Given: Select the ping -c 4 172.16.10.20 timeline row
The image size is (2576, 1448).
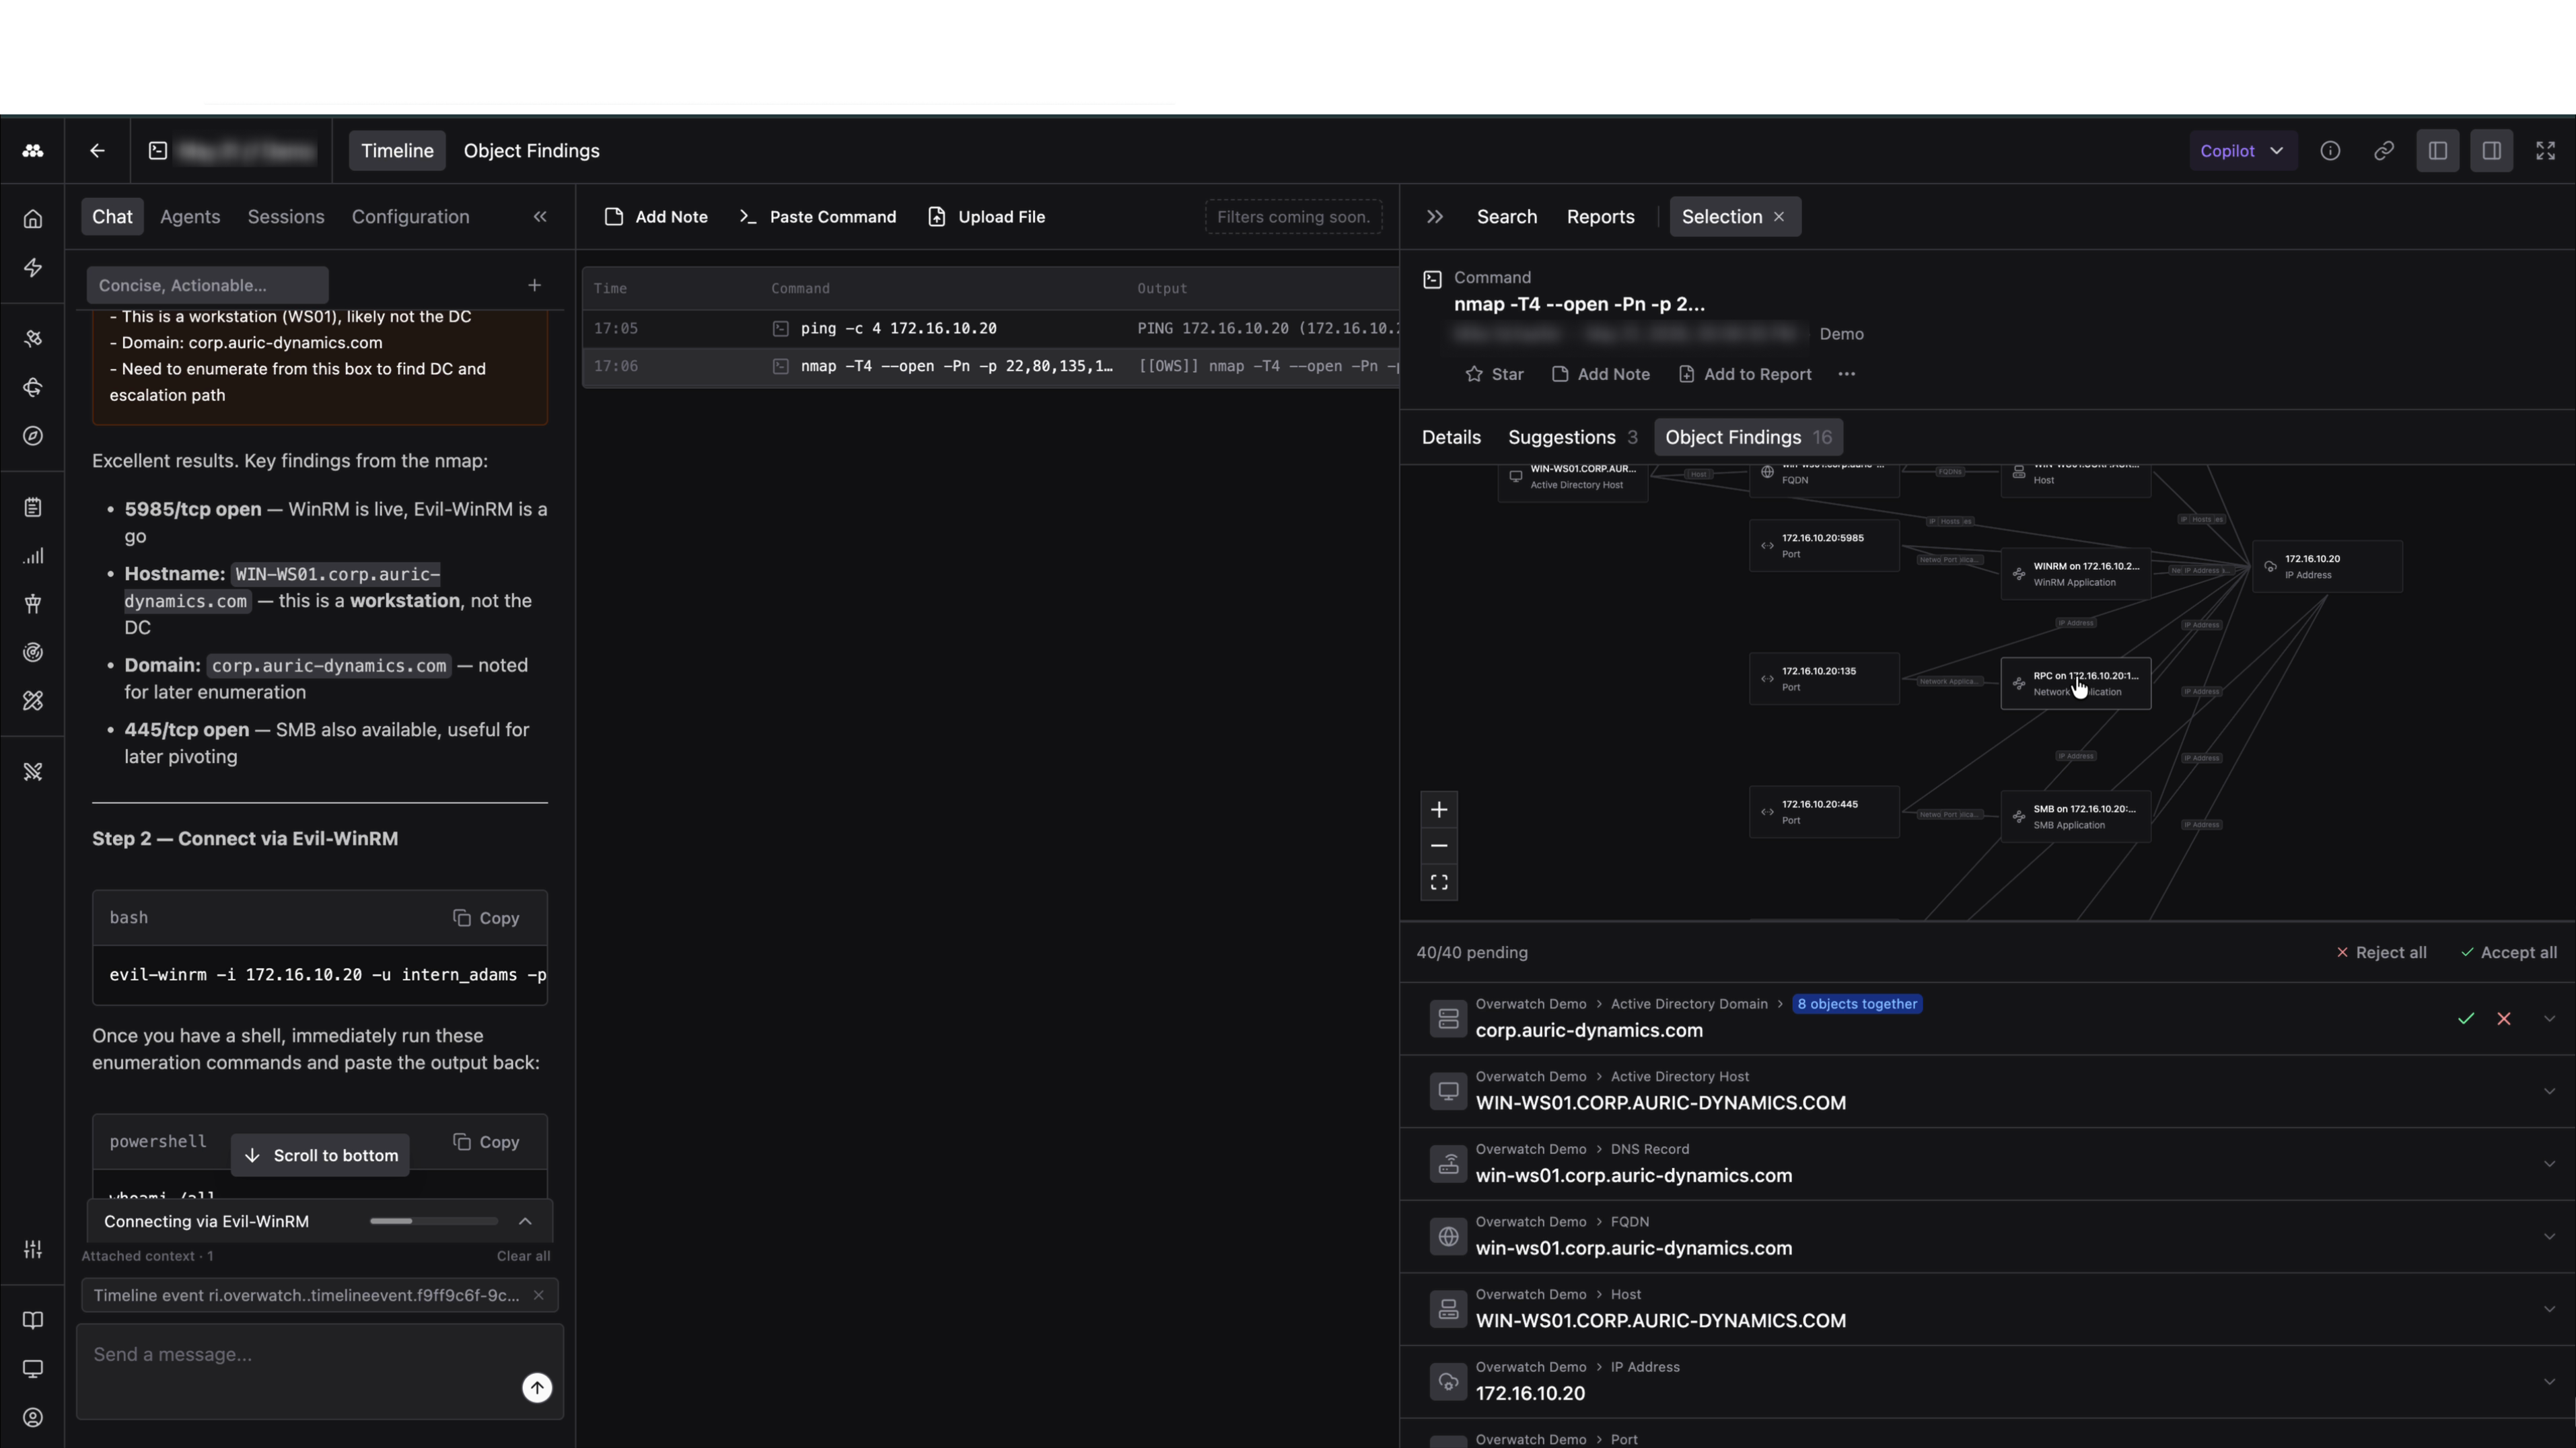Looking at the screenshot, I should click(x=990, y=329).
